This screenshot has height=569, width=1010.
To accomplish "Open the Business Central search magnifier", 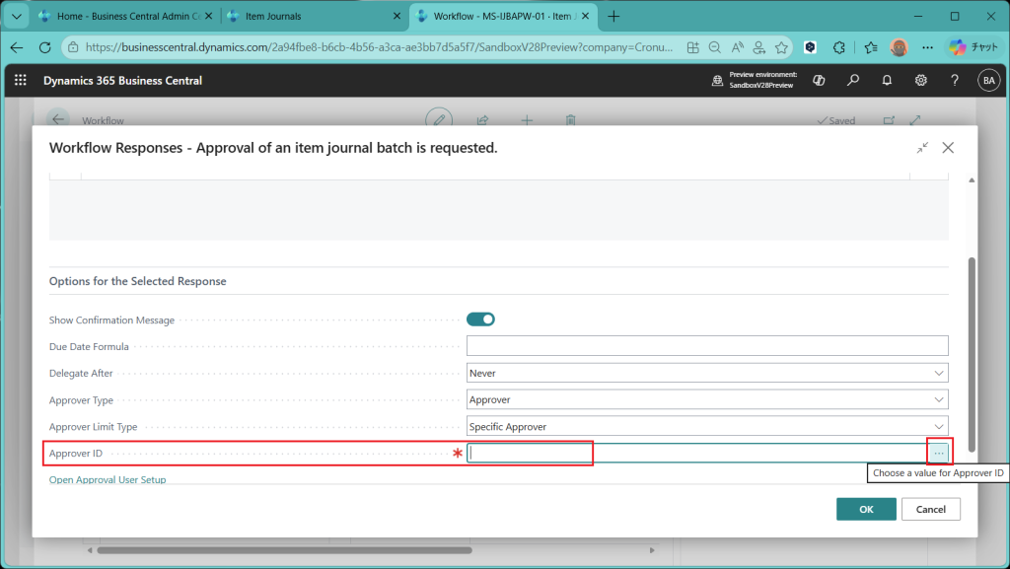I will (853, 81).
